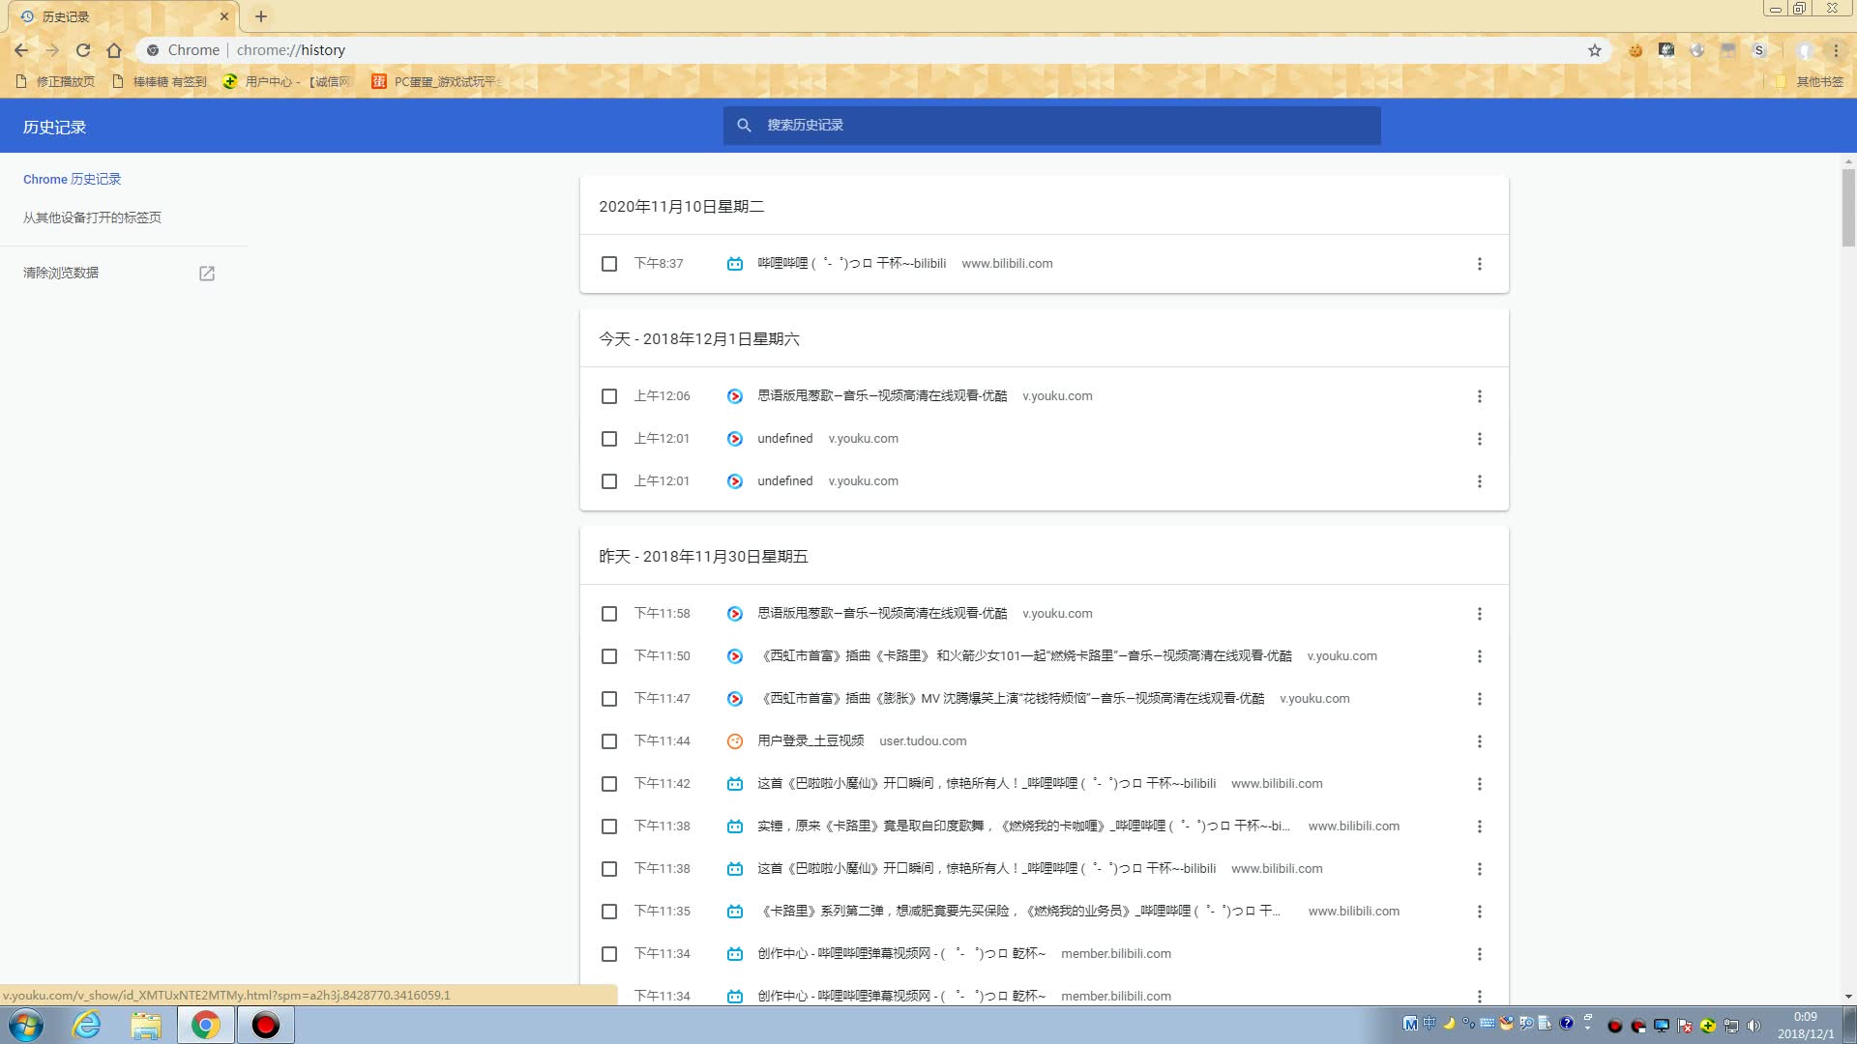Click the first 上午12:01 undefined entry title
The height and width of the screenshot is (1044, 1857).
click(785, 439)
